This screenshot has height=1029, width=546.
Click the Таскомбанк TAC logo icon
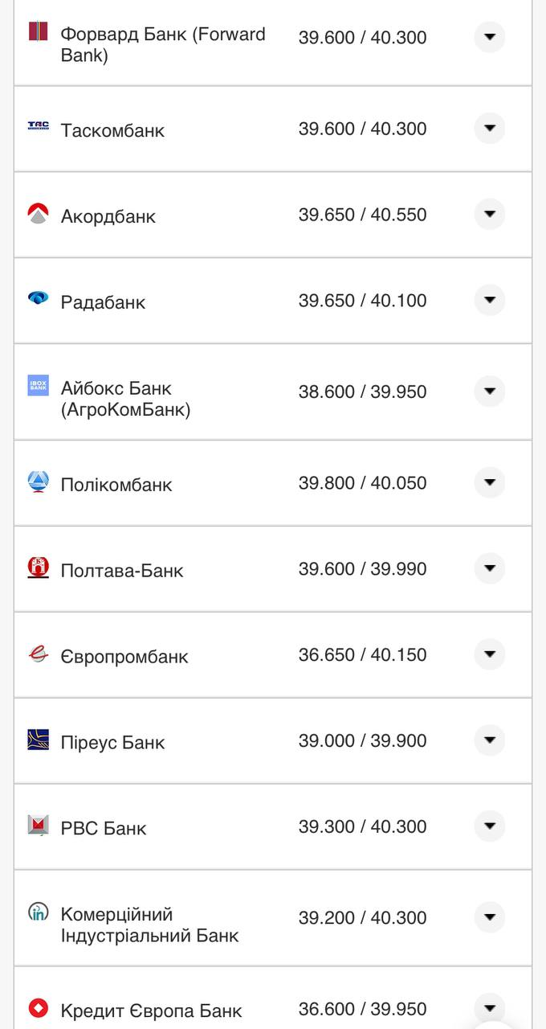coord(38,125)
